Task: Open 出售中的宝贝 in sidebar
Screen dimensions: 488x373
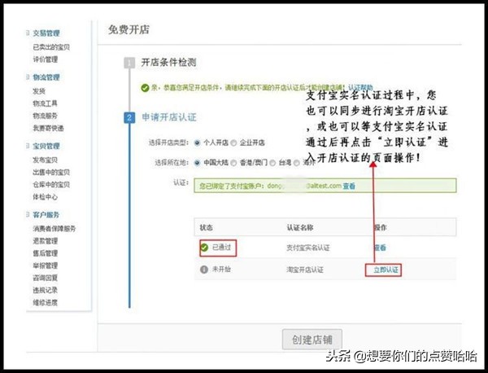Action: (51, 172)
